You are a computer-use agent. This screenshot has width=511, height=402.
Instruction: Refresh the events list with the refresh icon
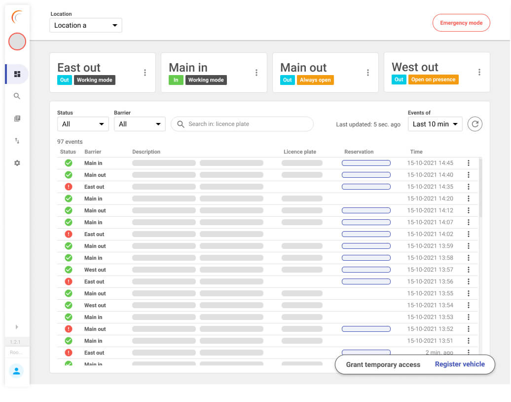tap(474, 124)
